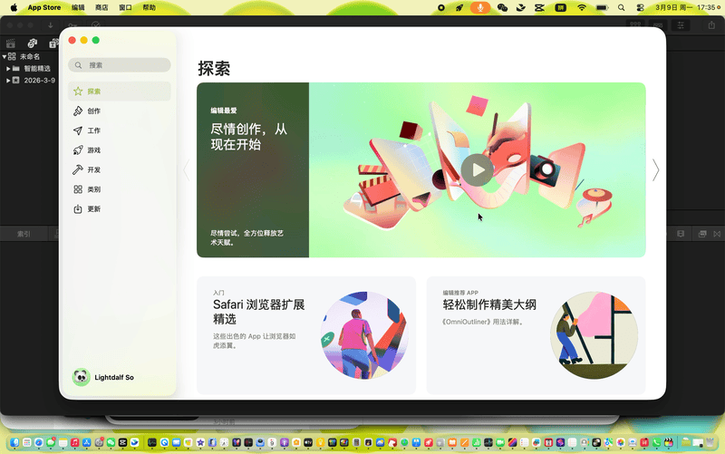Click the 搜索 search field
This screenshot has height=454, width=725.
[x=120, y=65]
